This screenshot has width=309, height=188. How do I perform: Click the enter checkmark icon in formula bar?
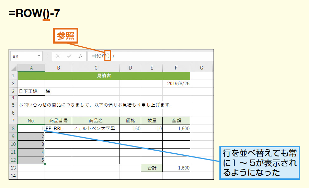69,56
